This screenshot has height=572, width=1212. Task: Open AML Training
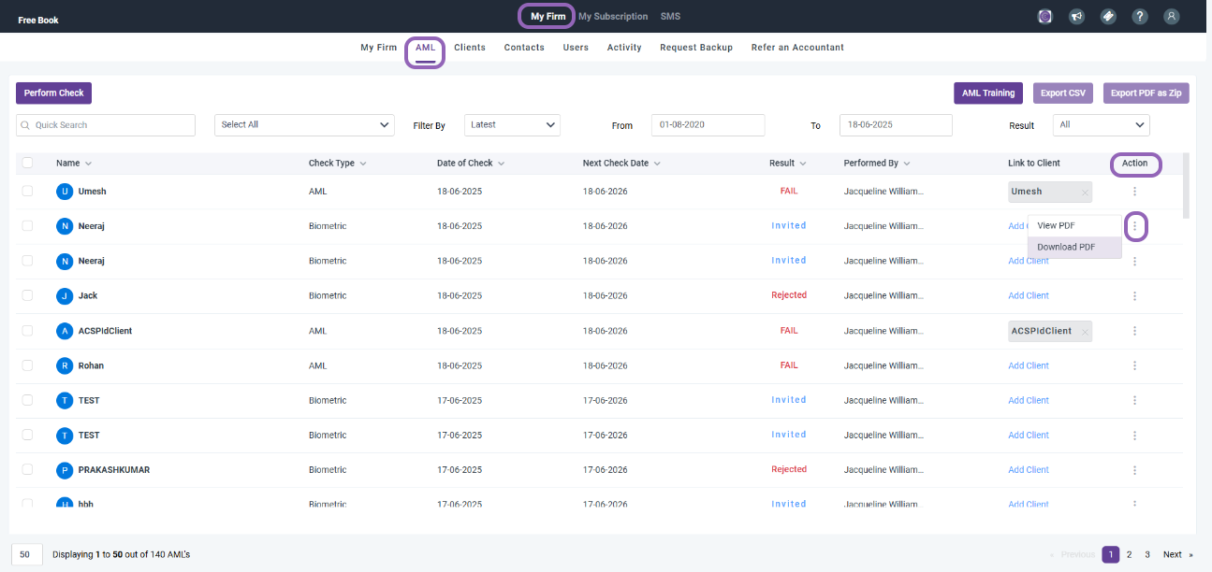[988, 93]
